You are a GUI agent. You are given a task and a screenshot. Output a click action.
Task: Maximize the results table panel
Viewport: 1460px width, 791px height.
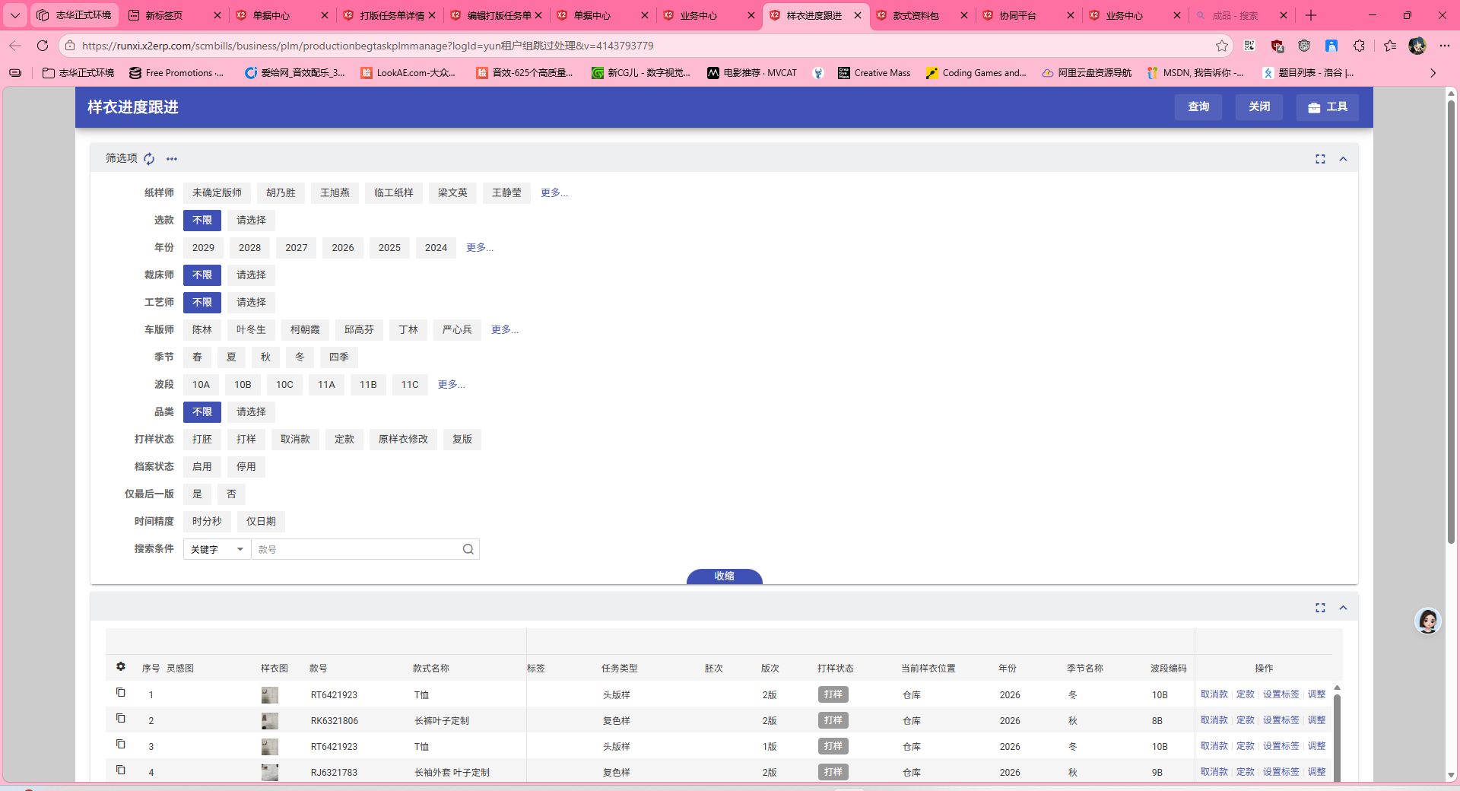click(x=1320, y=608)
